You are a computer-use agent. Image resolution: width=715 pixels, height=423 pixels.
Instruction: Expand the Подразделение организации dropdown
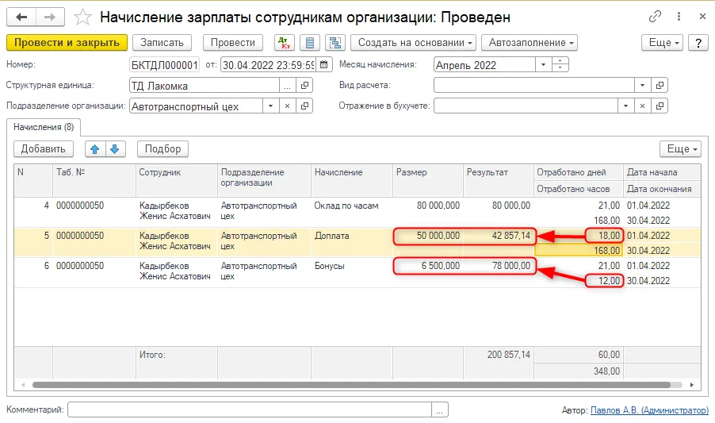270,106
